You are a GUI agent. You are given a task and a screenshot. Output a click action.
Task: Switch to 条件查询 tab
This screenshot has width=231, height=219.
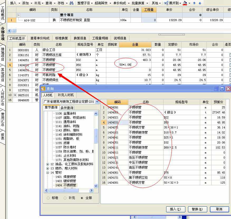click(x=67, y=108)
